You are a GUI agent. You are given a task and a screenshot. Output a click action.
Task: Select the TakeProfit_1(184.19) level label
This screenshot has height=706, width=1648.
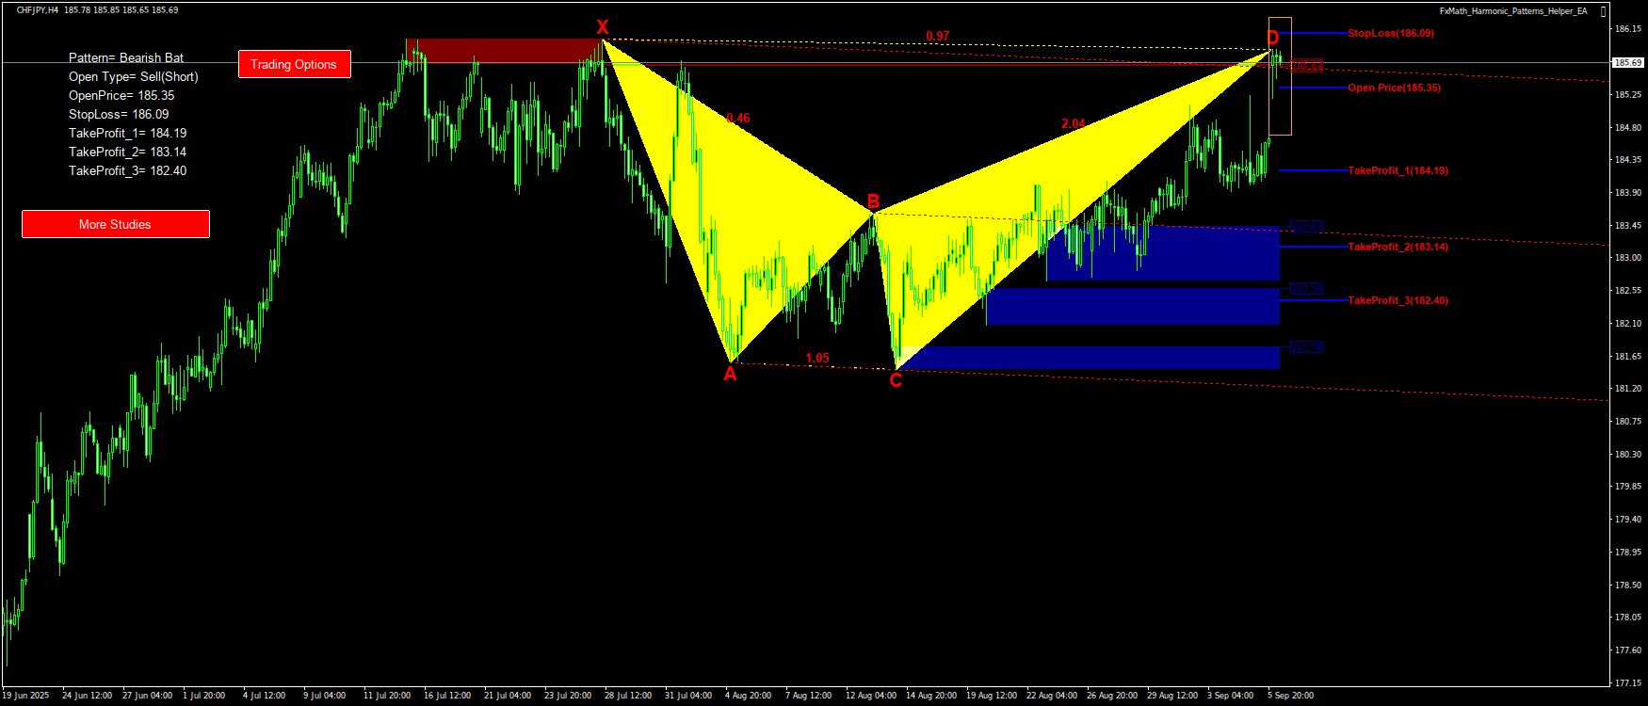coord(1398,170)
